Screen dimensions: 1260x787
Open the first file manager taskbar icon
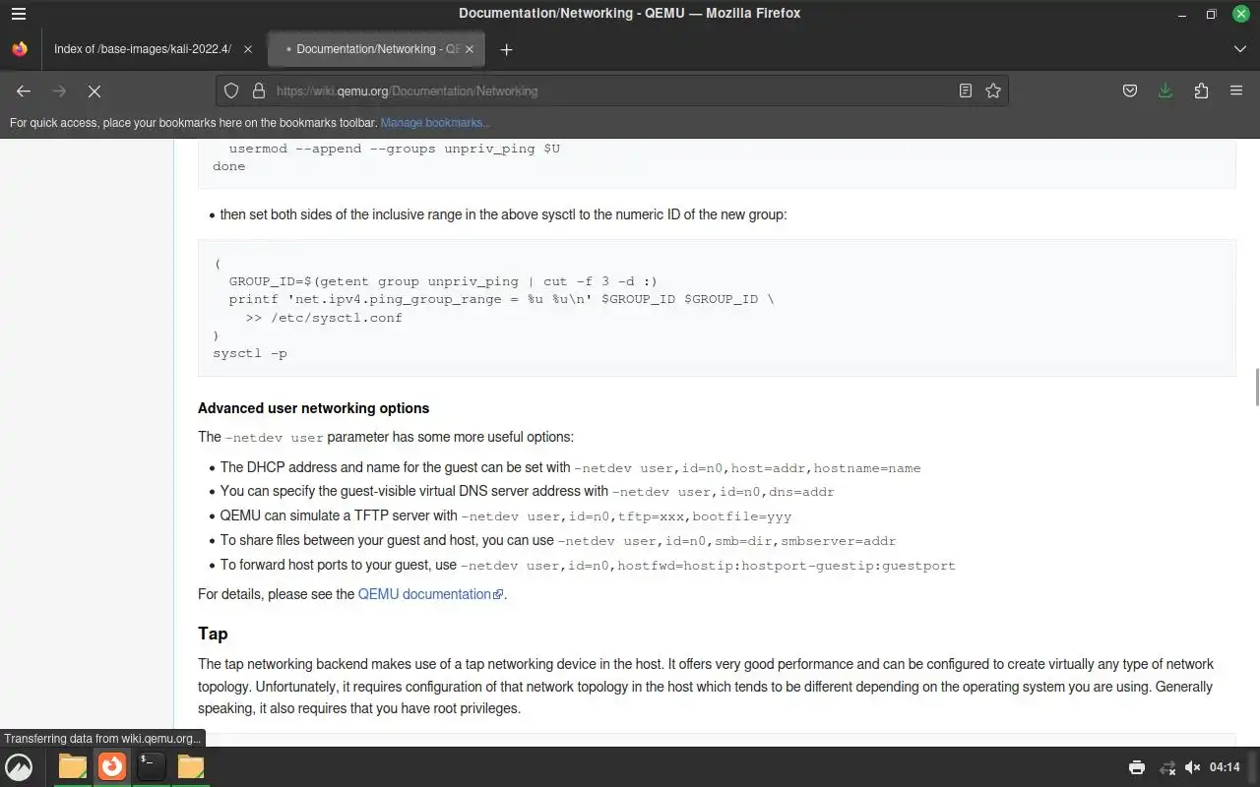[72, 766]
